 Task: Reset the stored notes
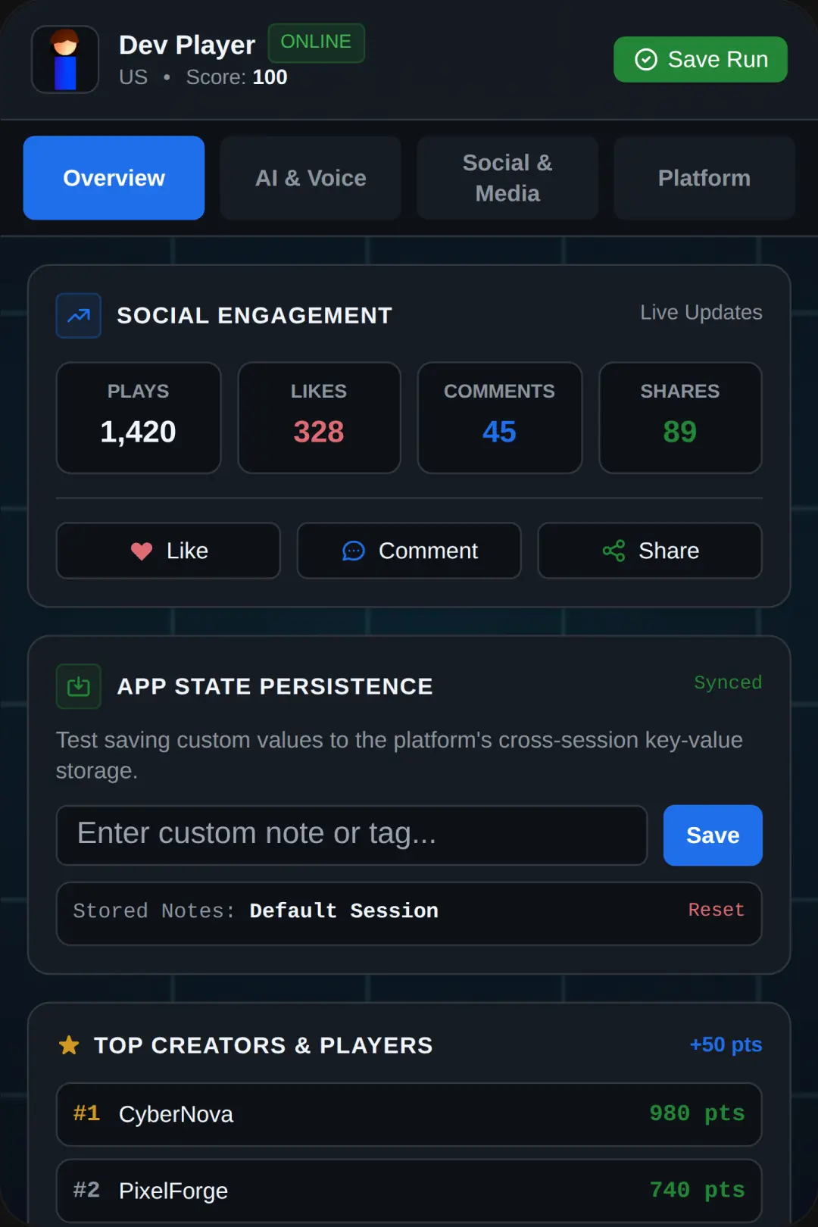(x=717, y=910)
